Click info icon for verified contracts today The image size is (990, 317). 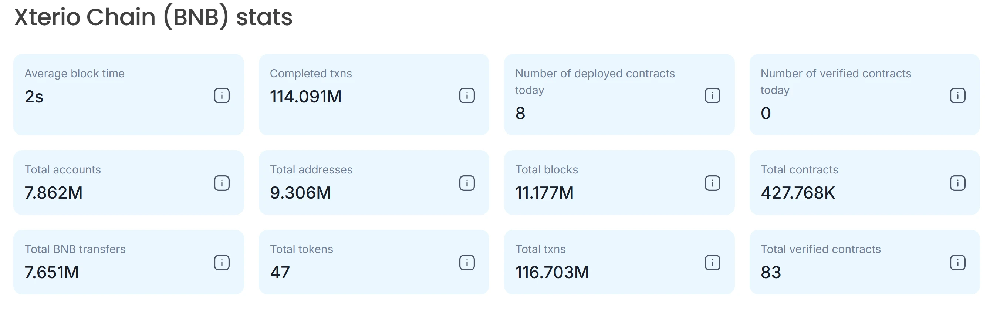coord(957,95)
